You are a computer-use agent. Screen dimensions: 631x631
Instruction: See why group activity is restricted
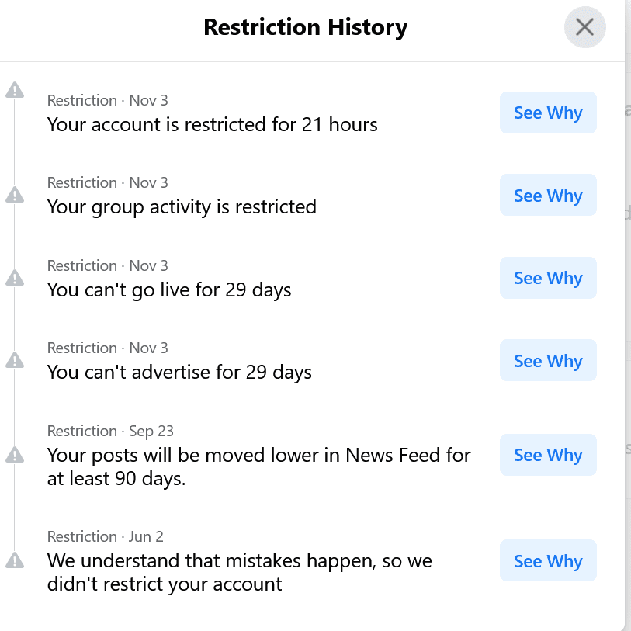(548, 196)
